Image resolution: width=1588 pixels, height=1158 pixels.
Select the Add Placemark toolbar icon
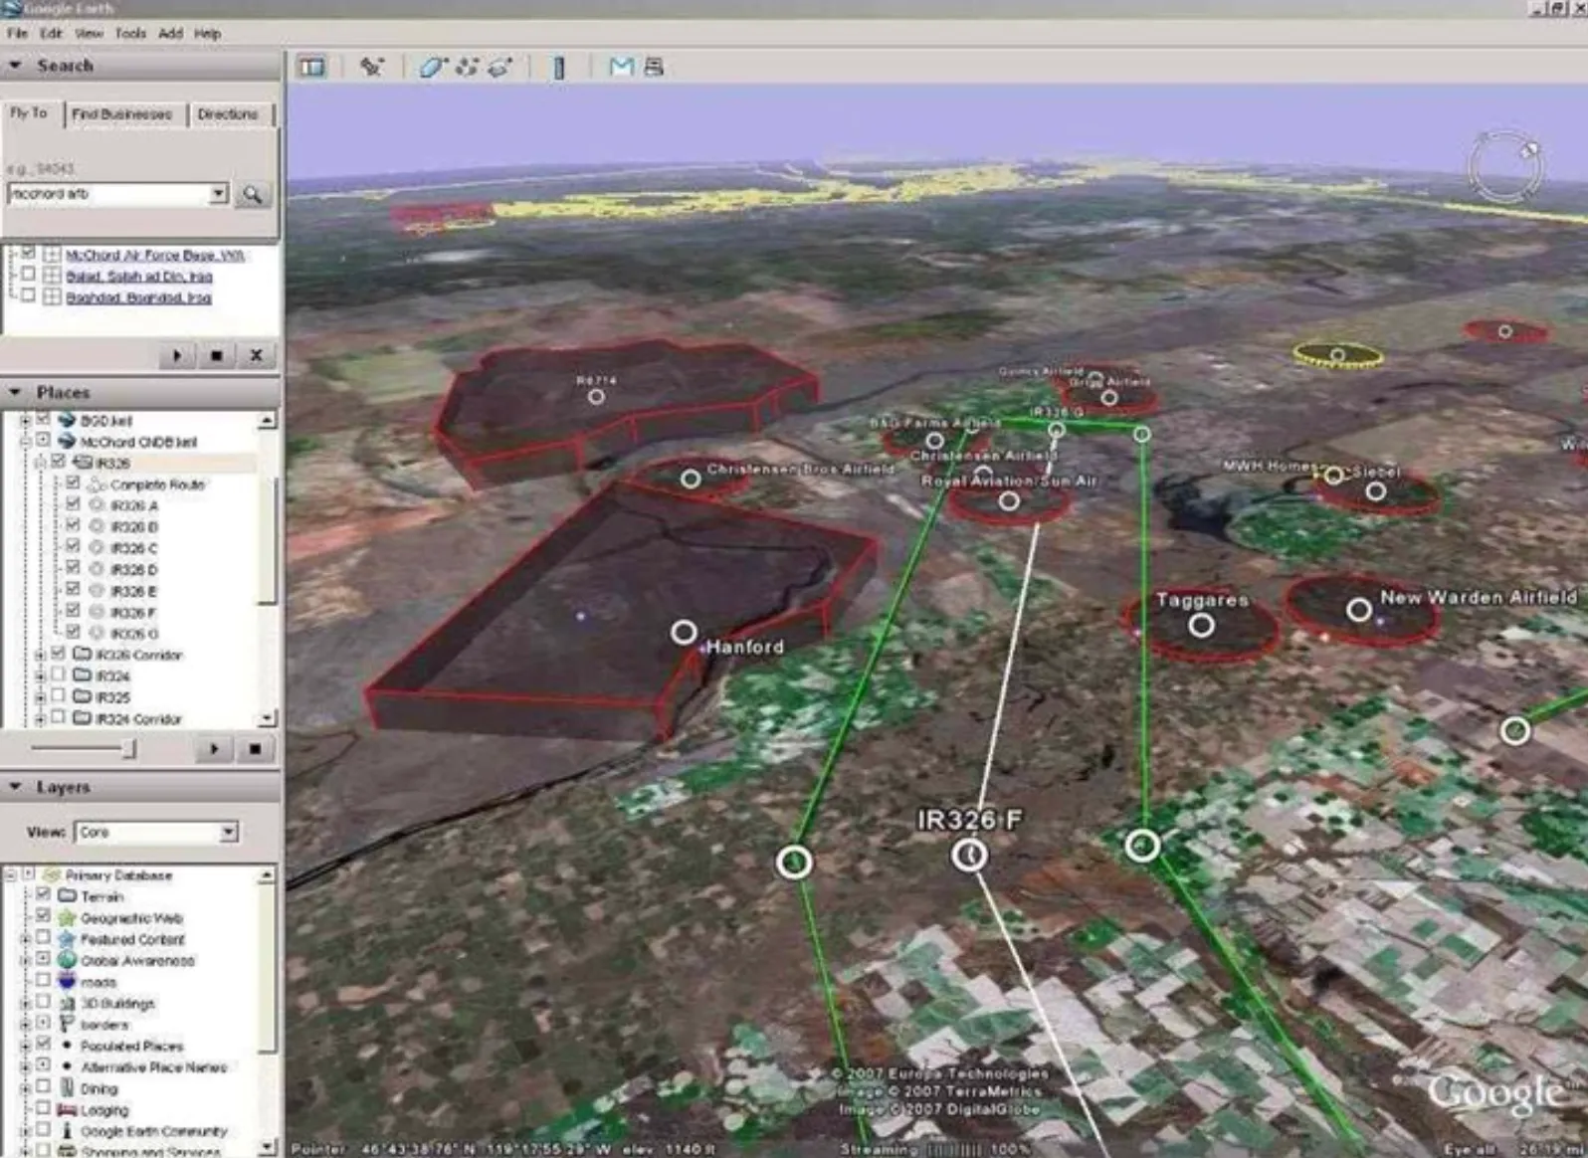click(x=372, y=67)
